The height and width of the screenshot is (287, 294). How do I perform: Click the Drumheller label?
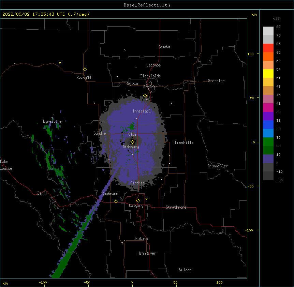point(218,166)
